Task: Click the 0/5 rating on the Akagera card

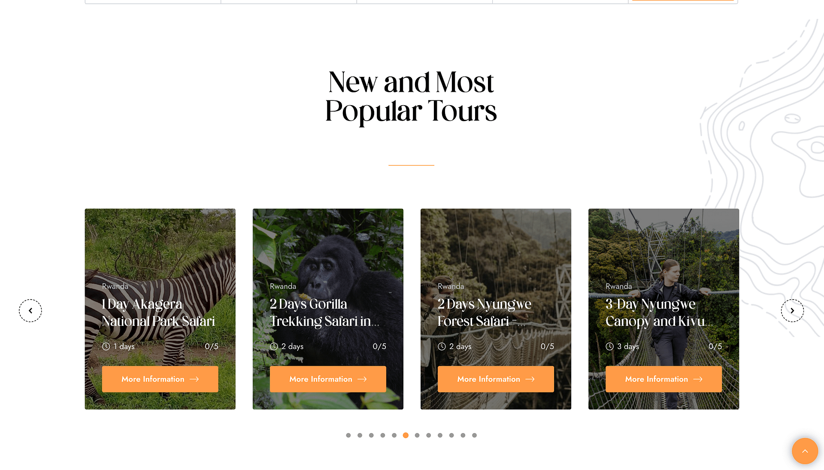Action: [211, 346]
